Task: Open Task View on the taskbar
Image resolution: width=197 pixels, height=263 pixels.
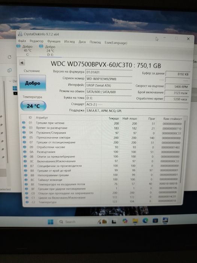Action: click(114, 222)
